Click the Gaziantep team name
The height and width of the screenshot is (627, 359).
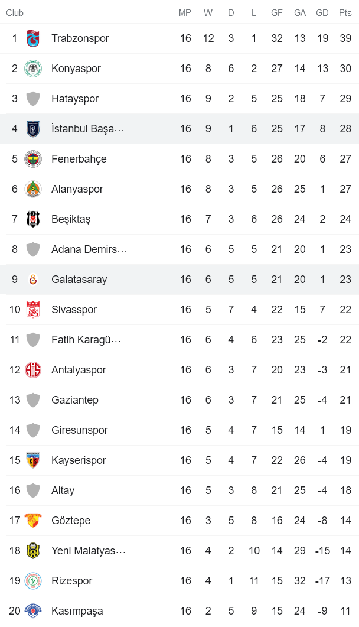pos(75,399)
